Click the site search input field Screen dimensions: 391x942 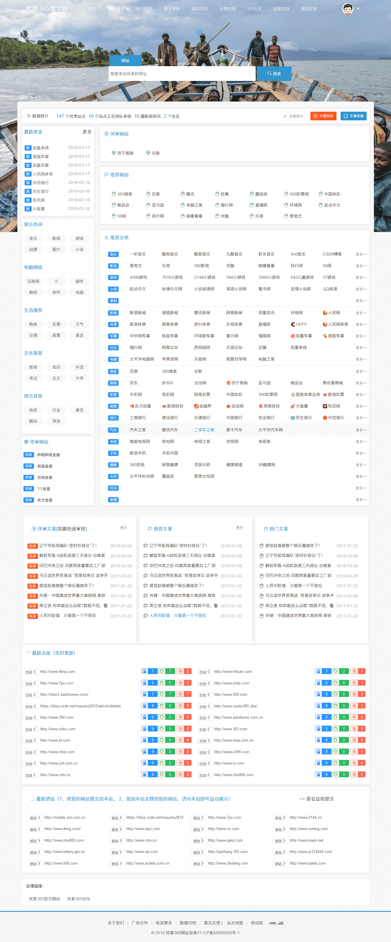pos(182,73)
